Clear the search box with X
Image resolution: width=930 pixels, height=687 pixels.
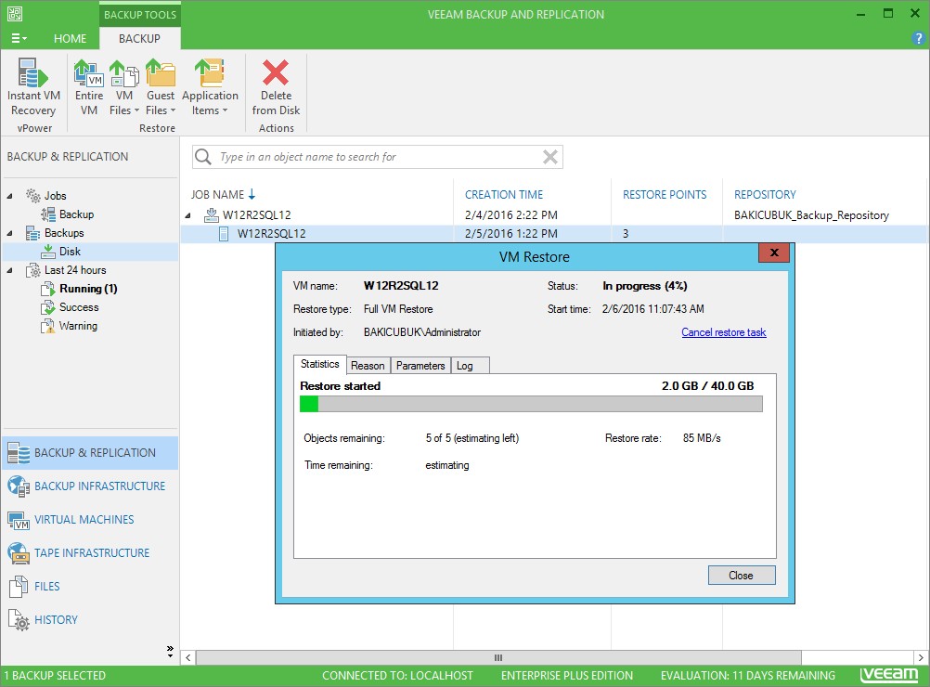pyautogui.click(x=549, y=157)
